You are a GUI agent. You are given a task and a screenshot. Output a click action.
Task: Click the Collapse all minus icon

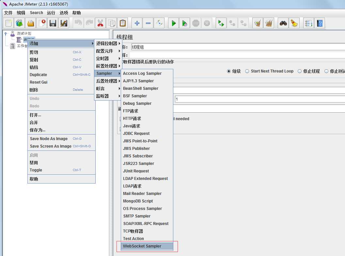click(x=148, y=23)
